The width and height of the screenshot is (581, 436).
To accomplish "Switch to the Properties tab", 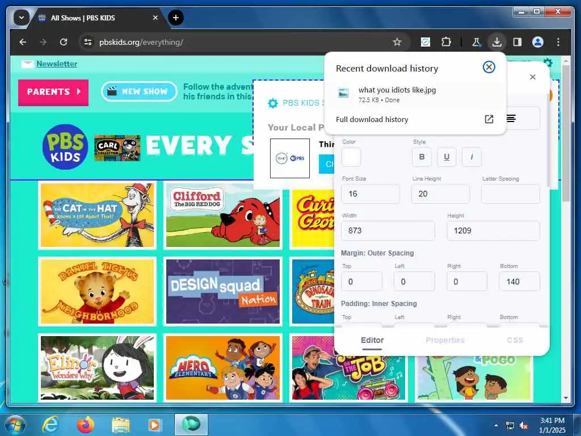I will pos(445,340).
